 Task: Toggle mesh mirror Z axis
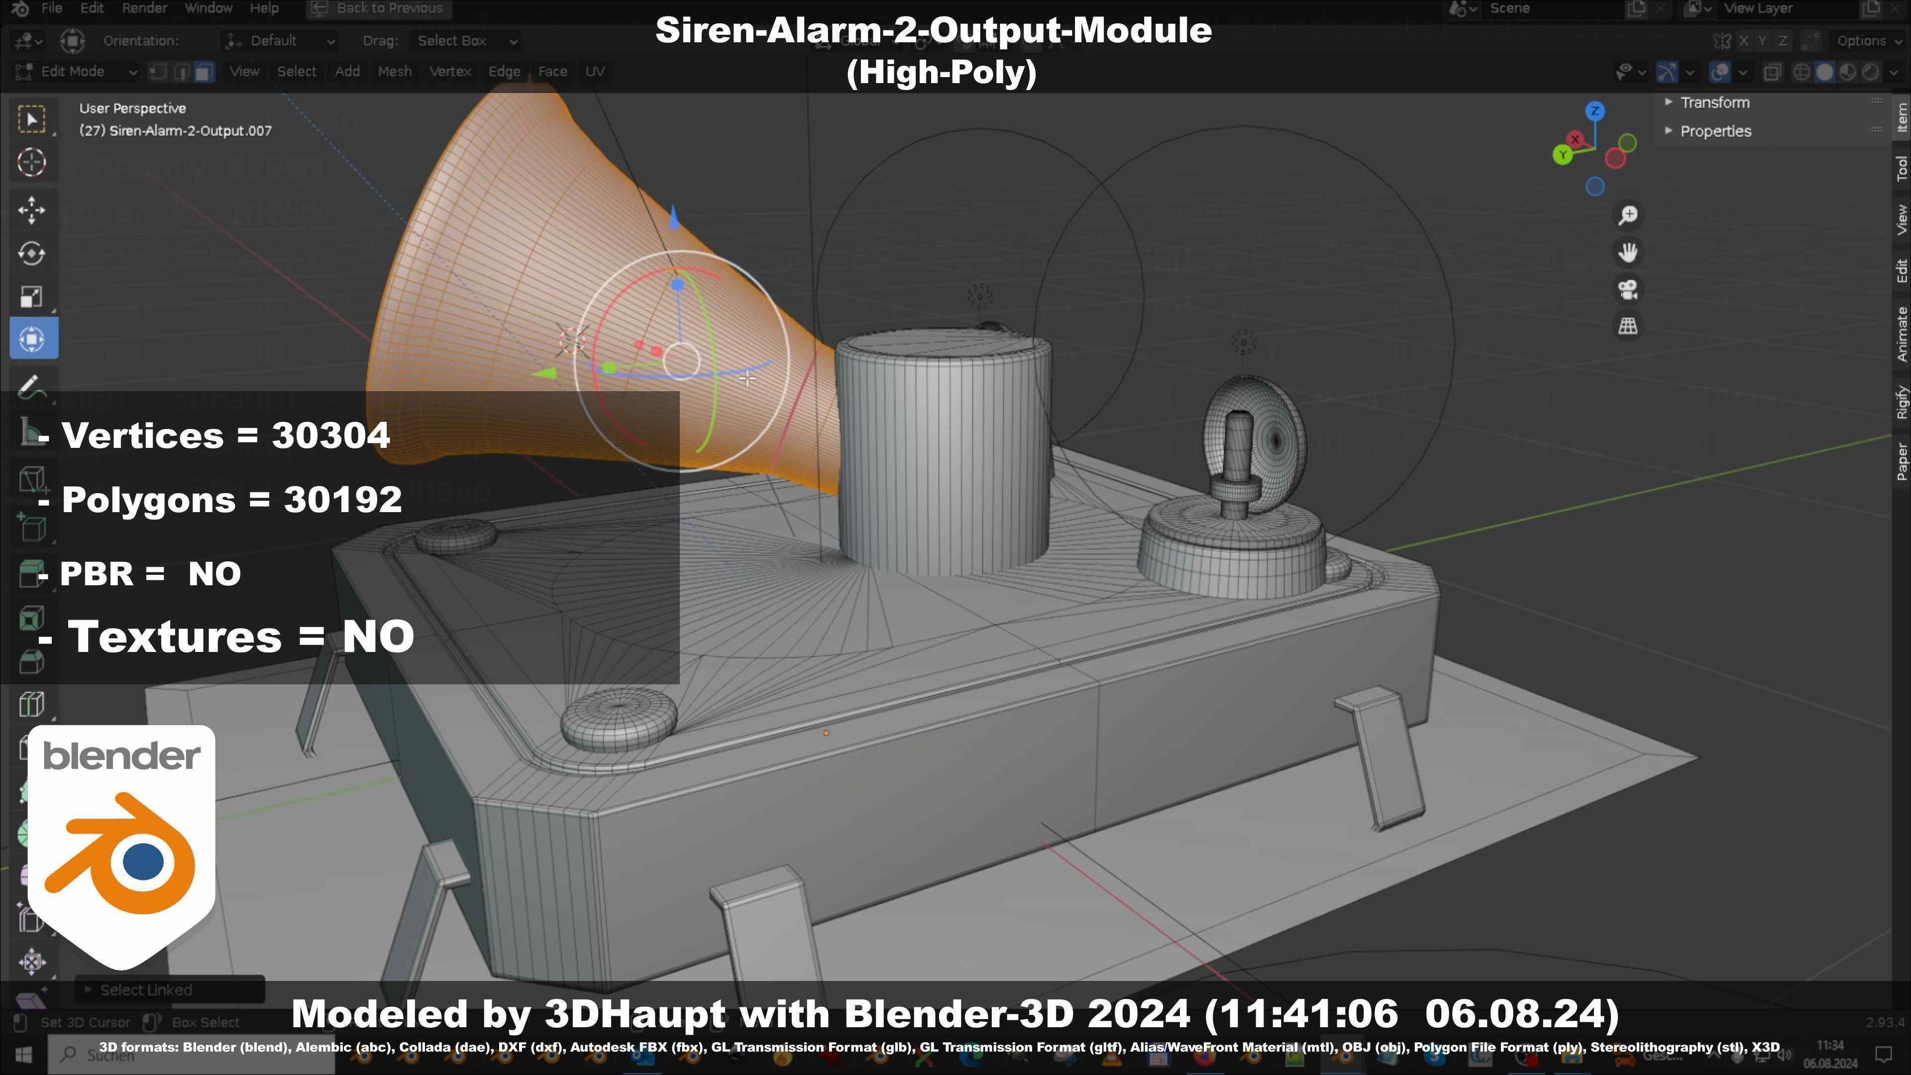point(1782,41)
